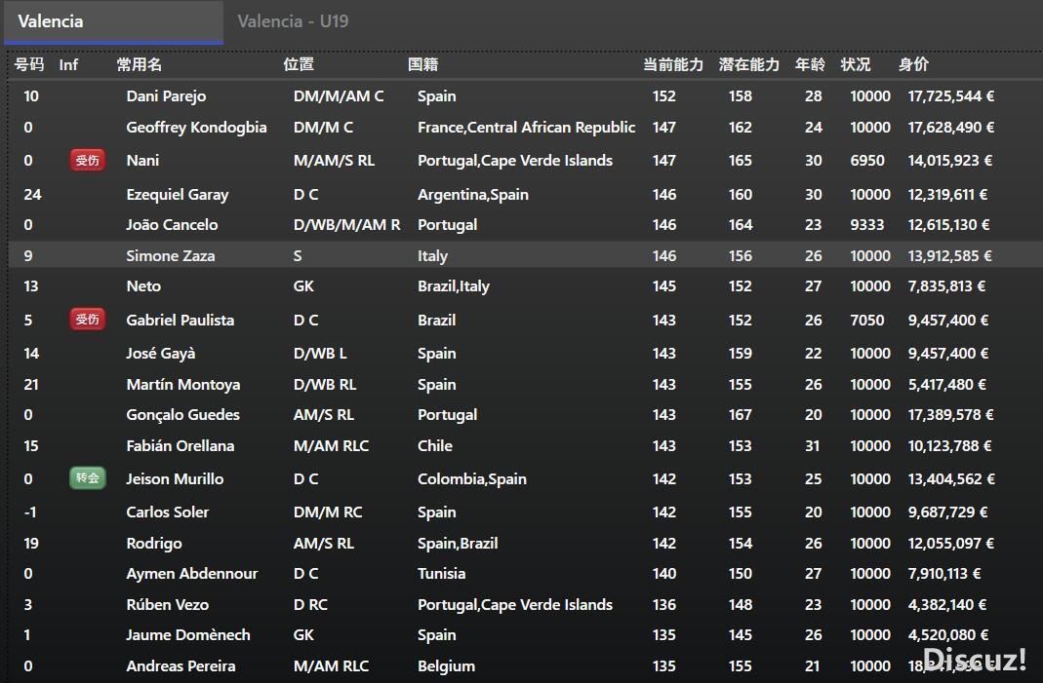1043x683 pixels.
Task: Click Aymen Abdennour's nationality Tunisia
Action: [x=442, y=573]
